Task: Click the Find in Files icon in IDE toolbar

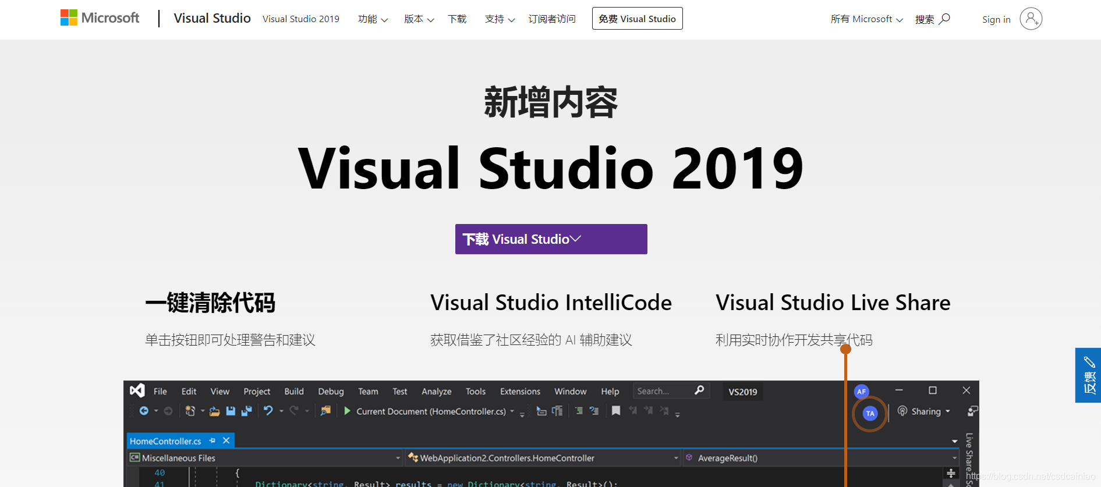Action: pos(325,411)
